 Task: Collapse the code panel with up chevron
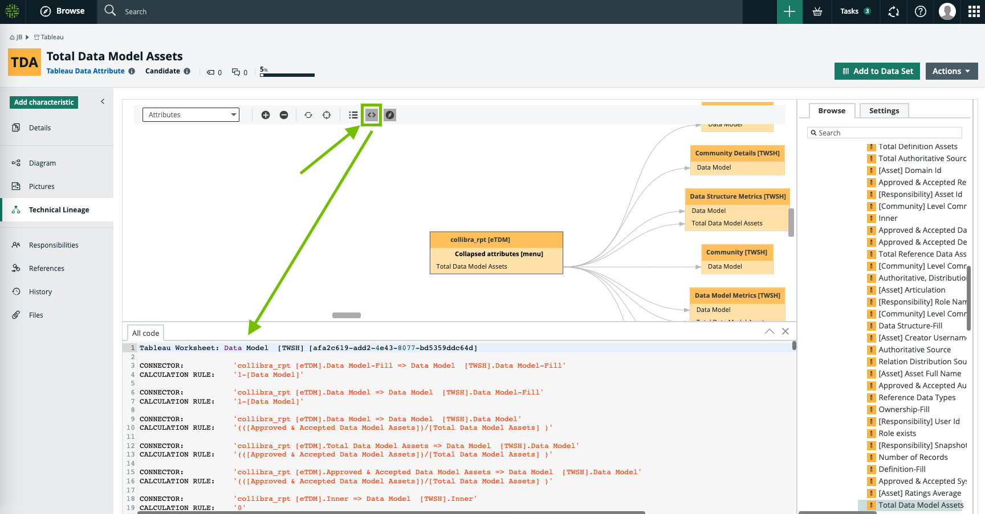[x=770, y=331]
